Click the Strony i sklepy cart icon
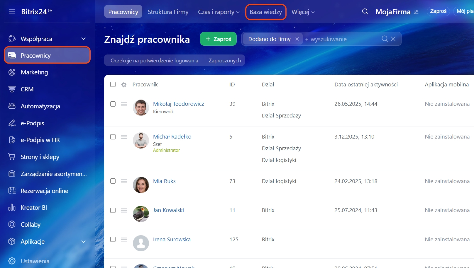This screenshot has height=268, width=474. click(12, 157)
